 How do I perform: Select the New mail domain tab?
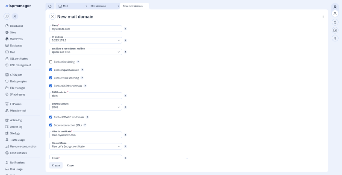(133, 6)
